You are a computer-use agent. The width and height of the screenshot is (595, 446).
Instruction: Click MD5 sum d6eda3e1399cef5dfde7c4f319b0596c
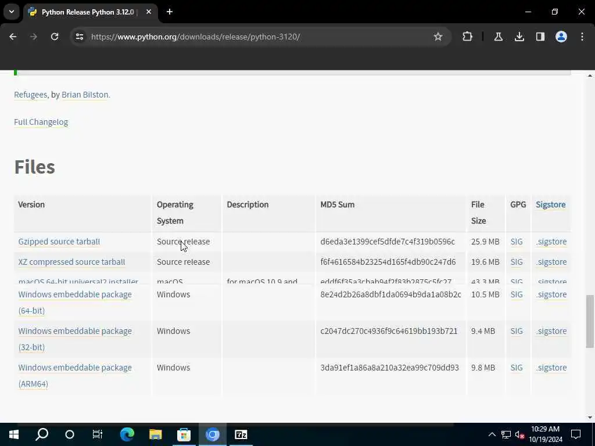click(x=388, y=242)
